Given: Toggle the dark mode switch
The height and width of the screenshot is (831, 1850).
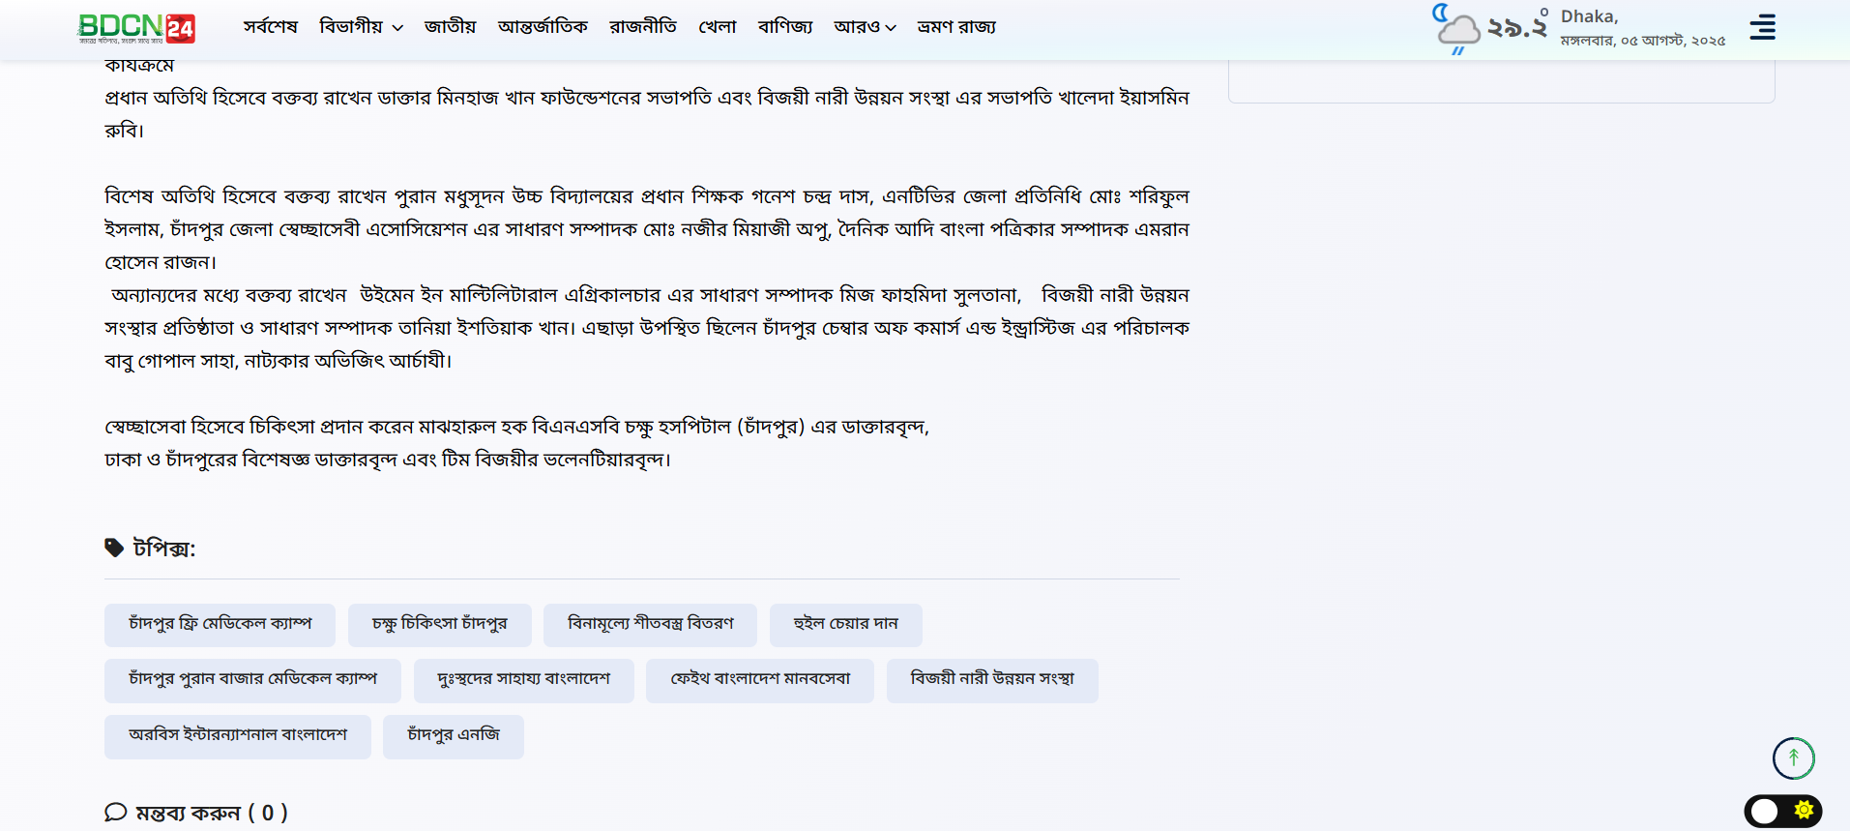Looking at the screenshot, I should [1782, 811].
